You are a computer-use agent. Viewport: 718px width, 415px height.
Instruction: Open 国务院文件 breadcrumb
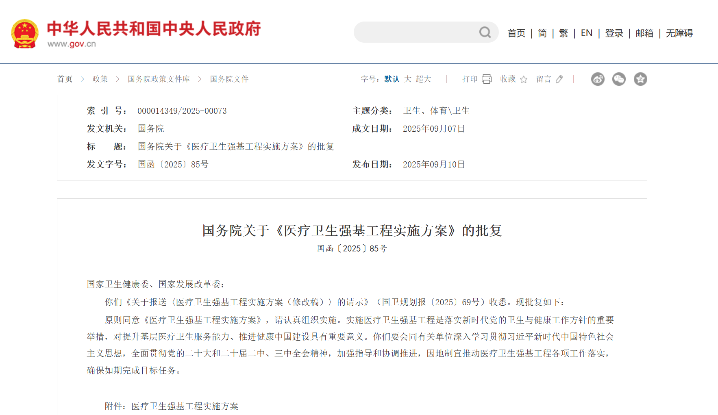[x=229, y=79]
